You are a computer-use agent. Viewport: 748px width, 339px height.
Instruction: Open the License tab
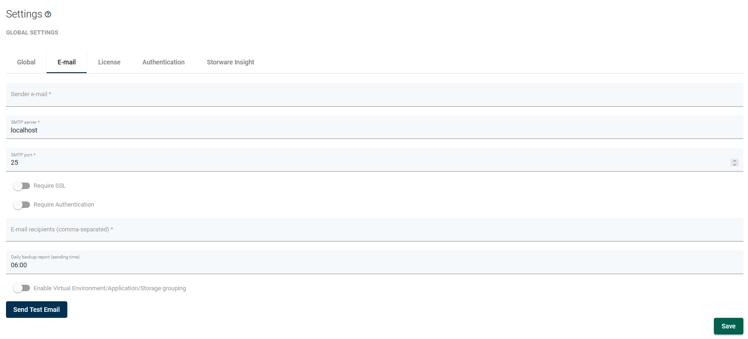click(x=109, y=62)
